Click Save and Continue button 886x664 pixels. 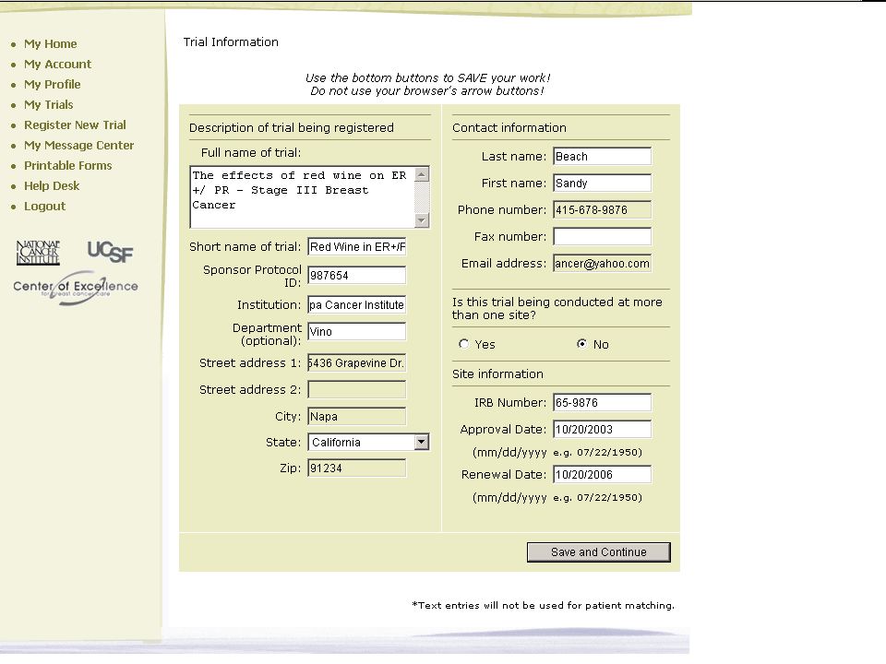[x=599, y=552]
